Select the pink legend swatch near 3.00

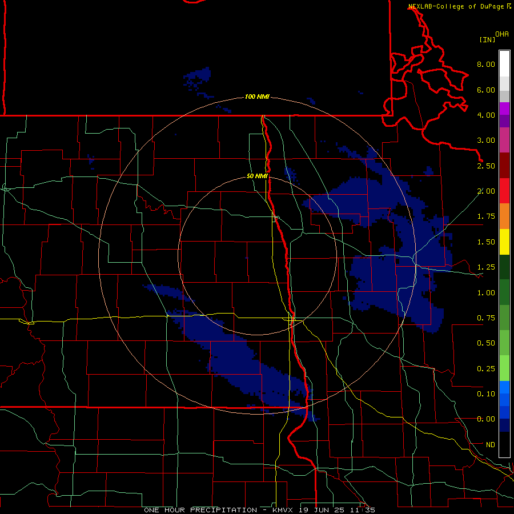[x=504, y=140]
